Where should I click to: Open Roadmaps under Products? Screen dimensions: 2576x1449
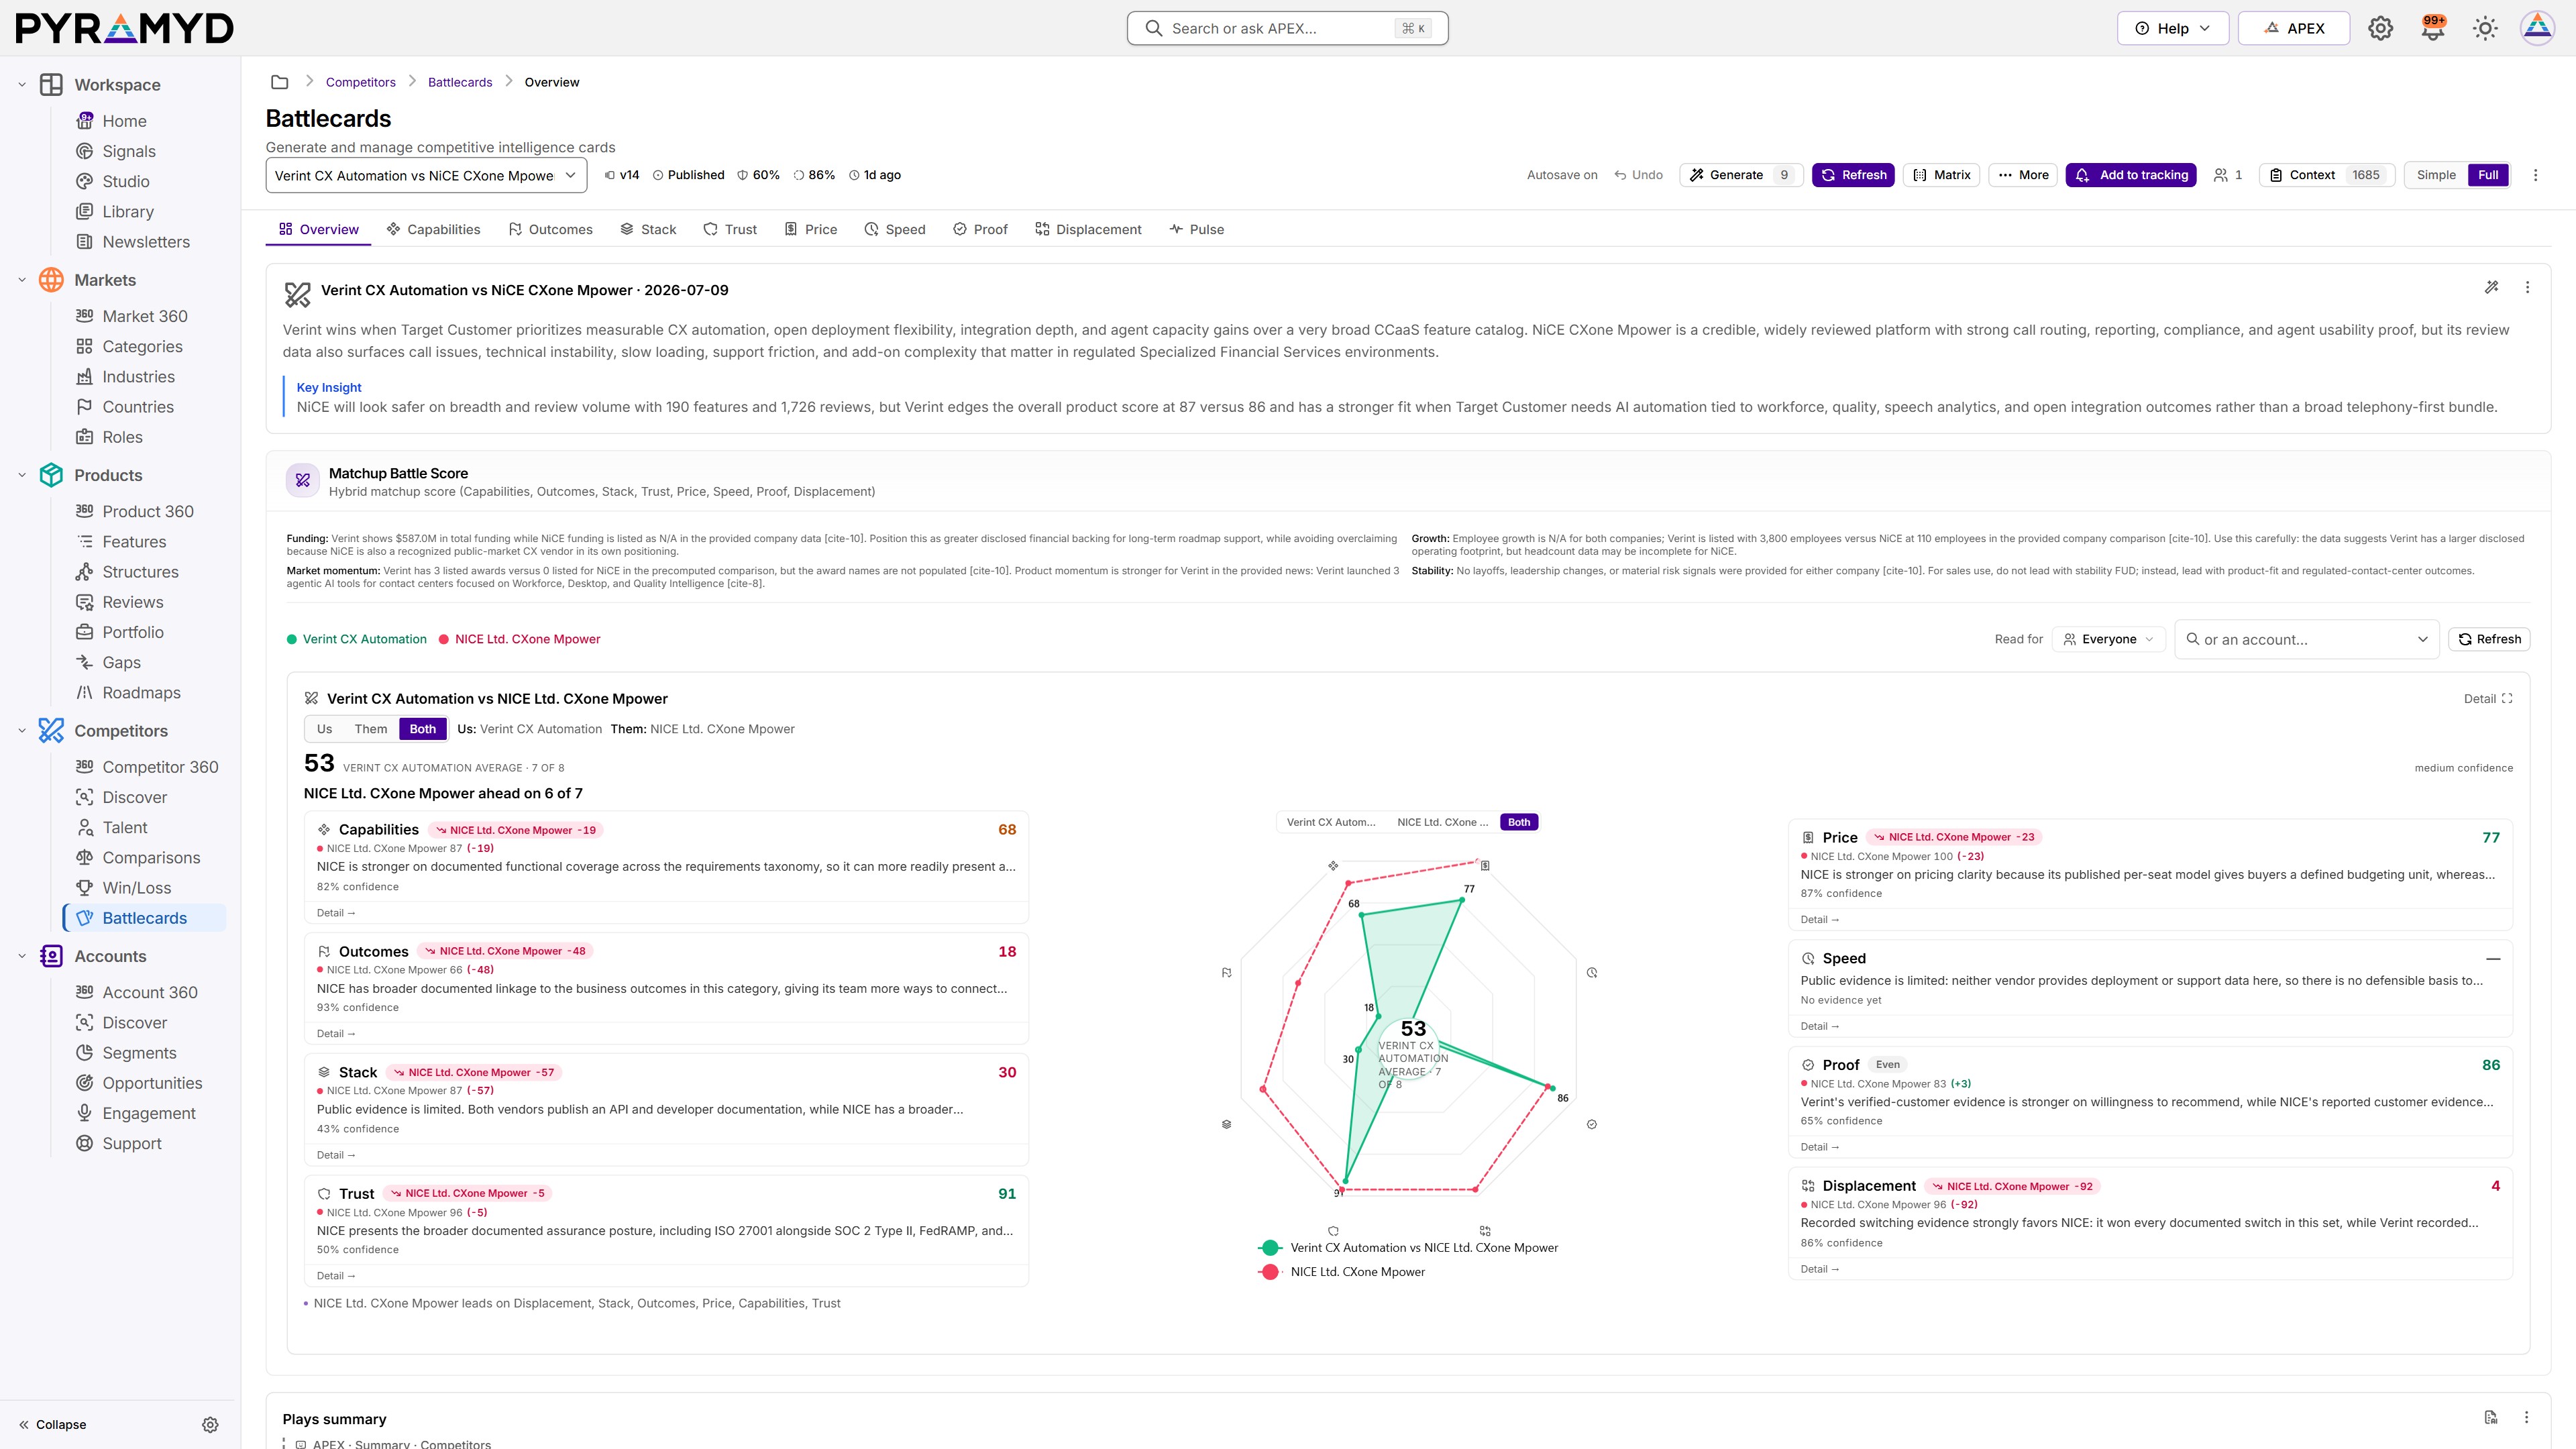click(x=141, y=693)
